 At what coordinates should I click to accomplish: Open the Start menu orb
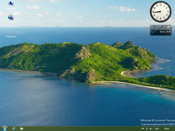tap(5, 128)
